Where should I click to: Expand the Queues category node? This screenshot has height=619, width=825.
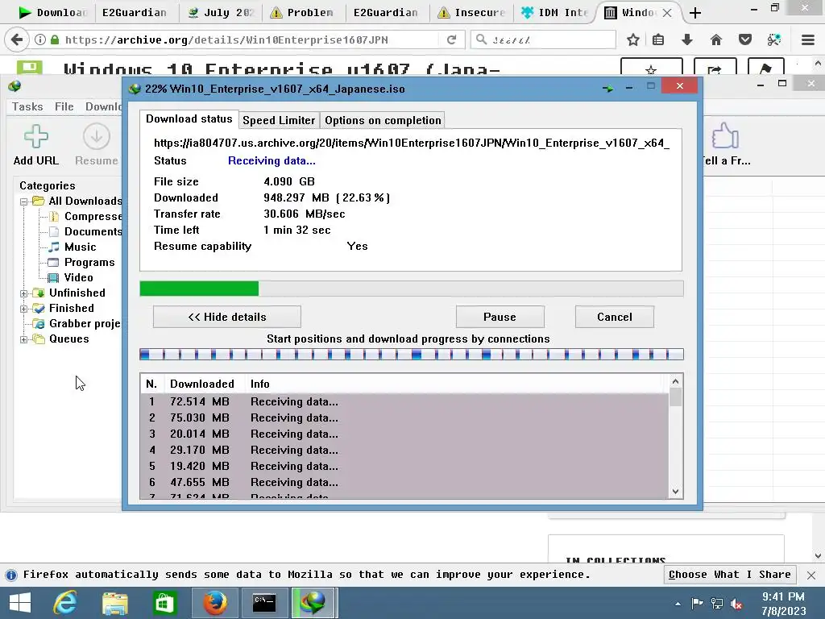tap(23, 339)
